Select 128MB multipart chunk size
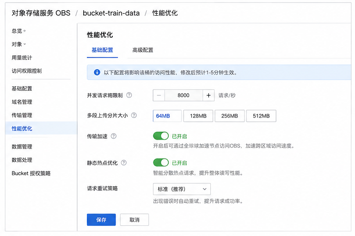Viewport: 355px width, 236px height. (198, 116)
